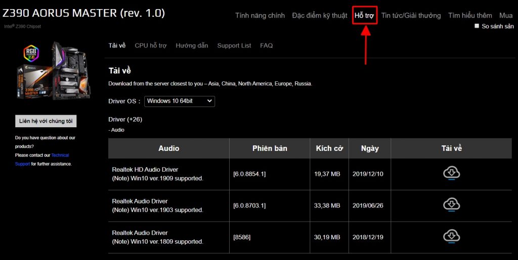
Task: Switch to CPU hỗ trợ sub-tab
Action: [151, 45]
